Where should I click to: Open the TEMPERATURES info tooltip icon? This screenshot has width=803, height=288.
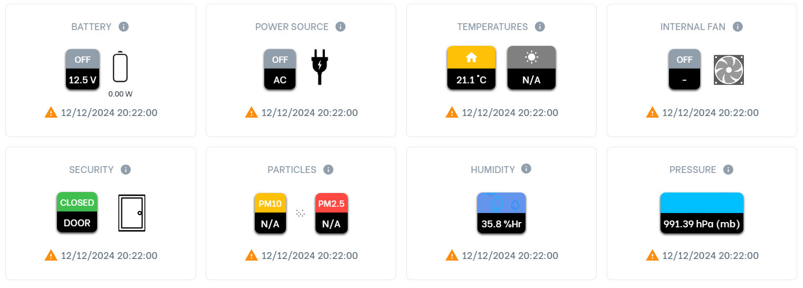click(539, 26)
